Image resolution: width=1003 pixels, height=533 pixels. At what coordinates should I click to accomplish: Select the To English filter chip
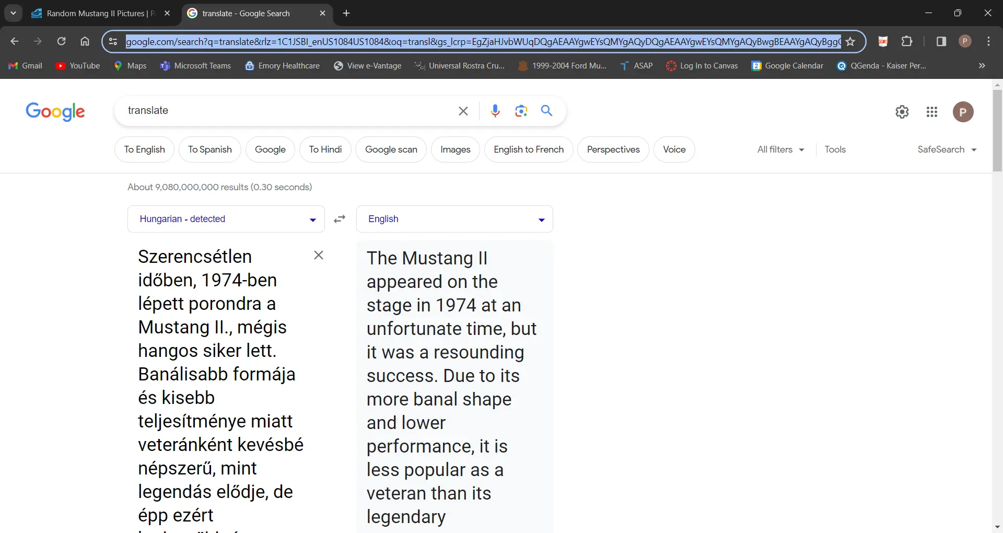(x=144, y=149)
